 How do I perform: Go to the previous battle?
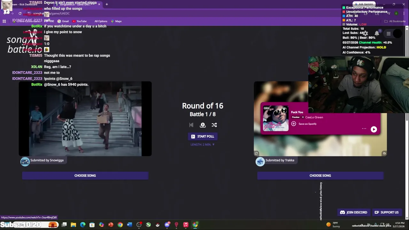pos(191,125)
